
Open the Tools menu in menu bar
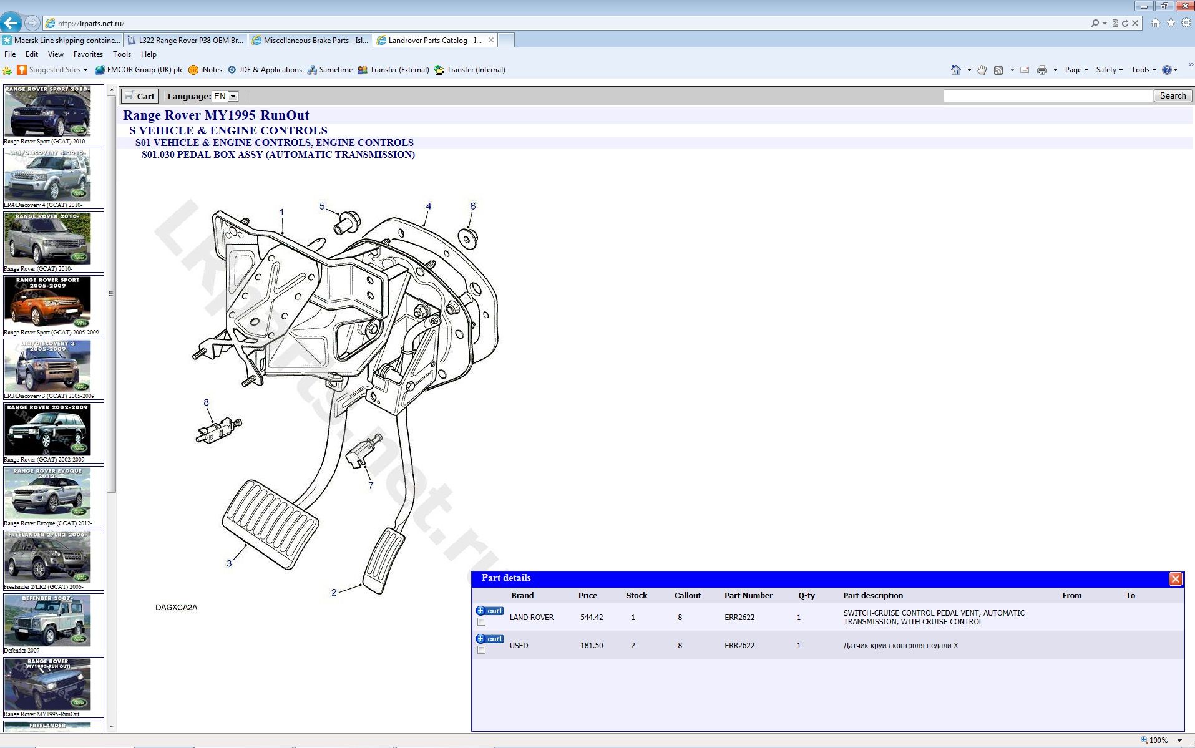(x=122, y=54)
